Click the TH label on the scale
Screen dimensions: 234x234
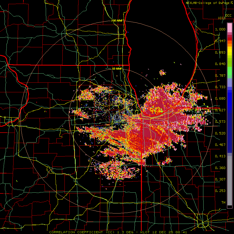coord(223,203)
